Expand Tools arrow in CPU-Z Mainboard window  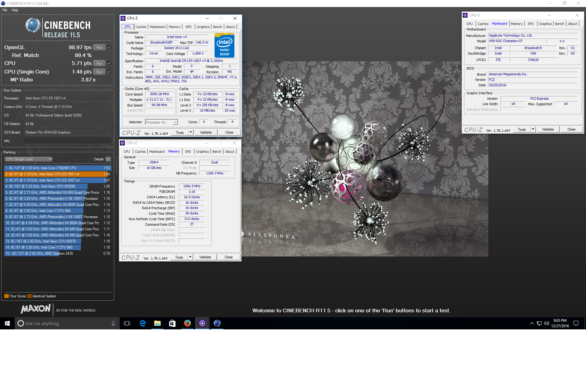point(533,129)
